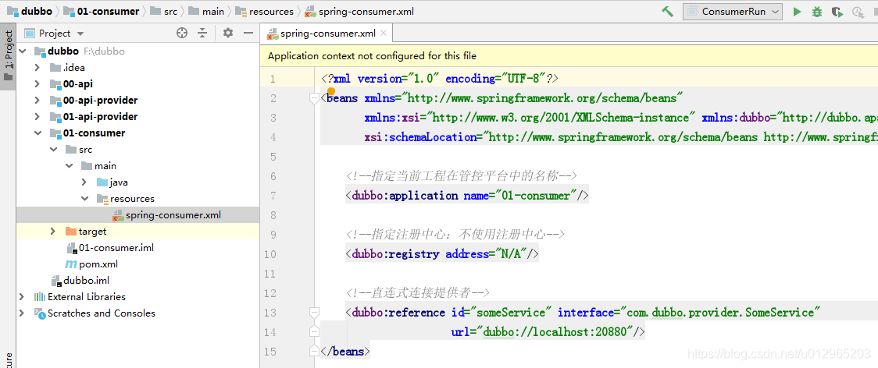Expand External Libraries node
878x368 pixels.
coord(22,297)
